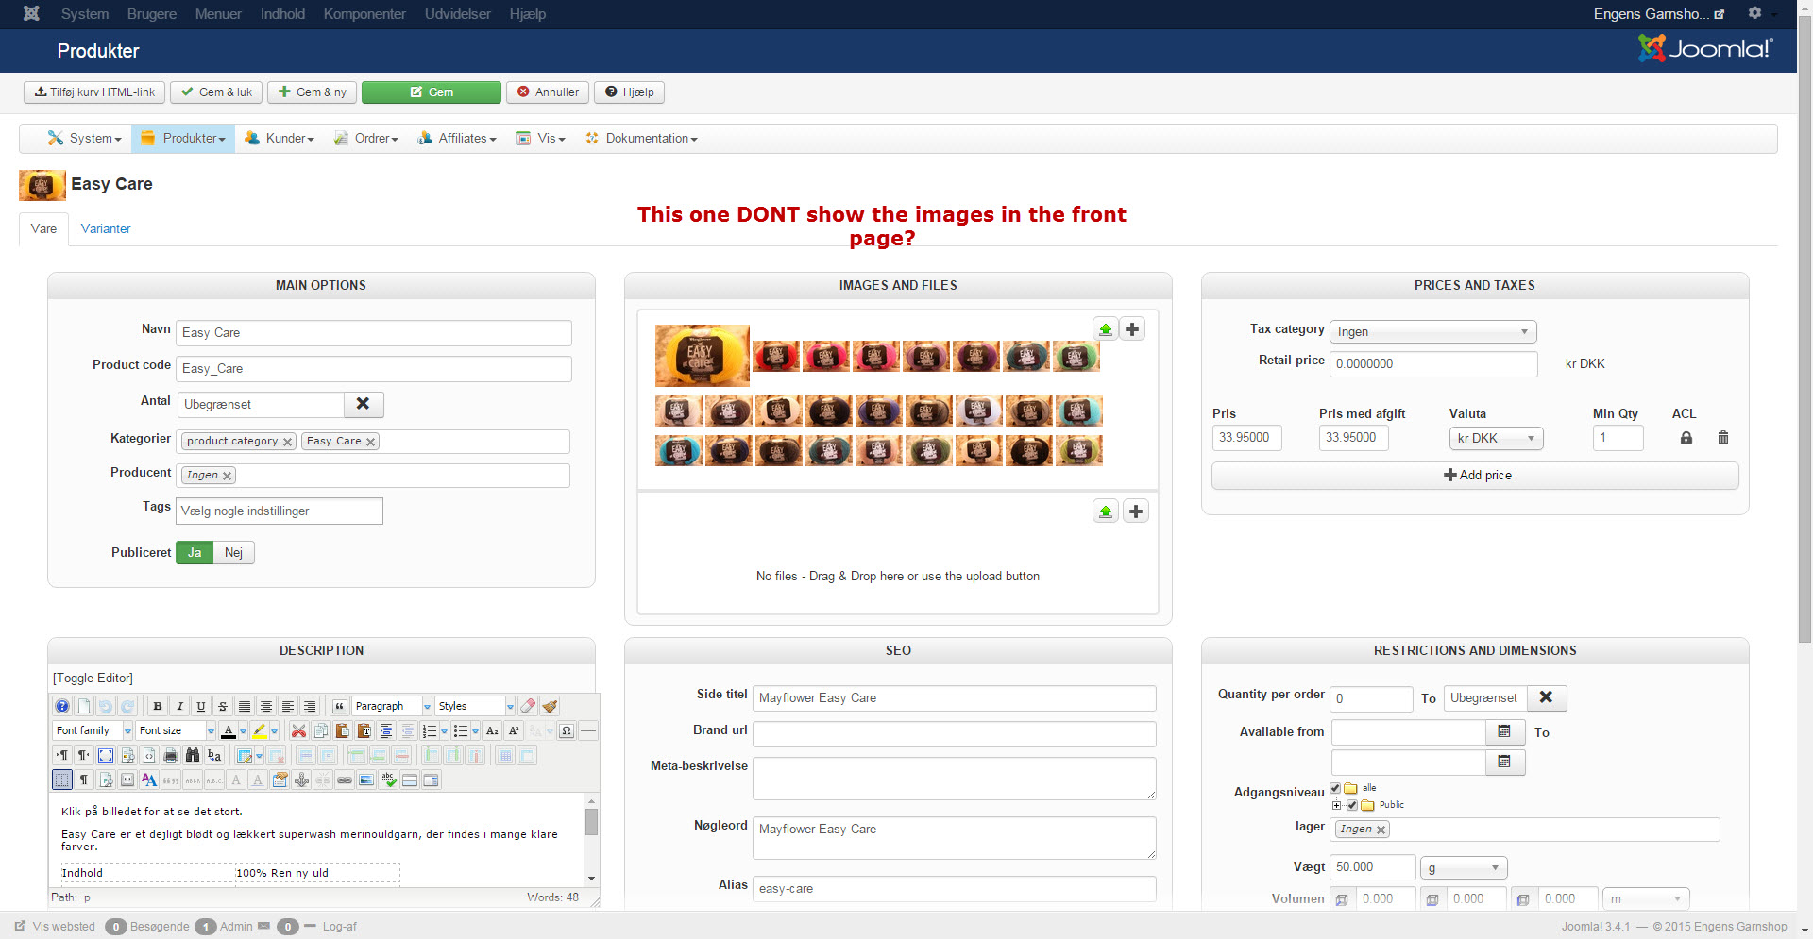Click the Side titel input field
The height and width of the screenshot is (939, 1813).
click(x=955, y=698)
